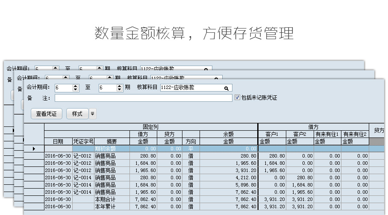This screenshot has width=388, height=215.
Task: Increase the starting 会计期间 value
Action: pyautogui.click(x=76, y=86)
